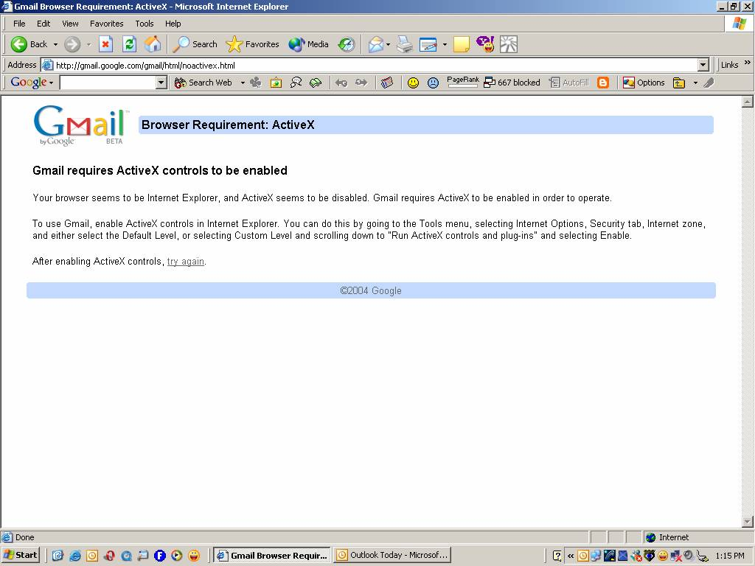The height and width of the screenshot is (566, 755).
Task: Open the Tools menu
Action: pos(144,24)
